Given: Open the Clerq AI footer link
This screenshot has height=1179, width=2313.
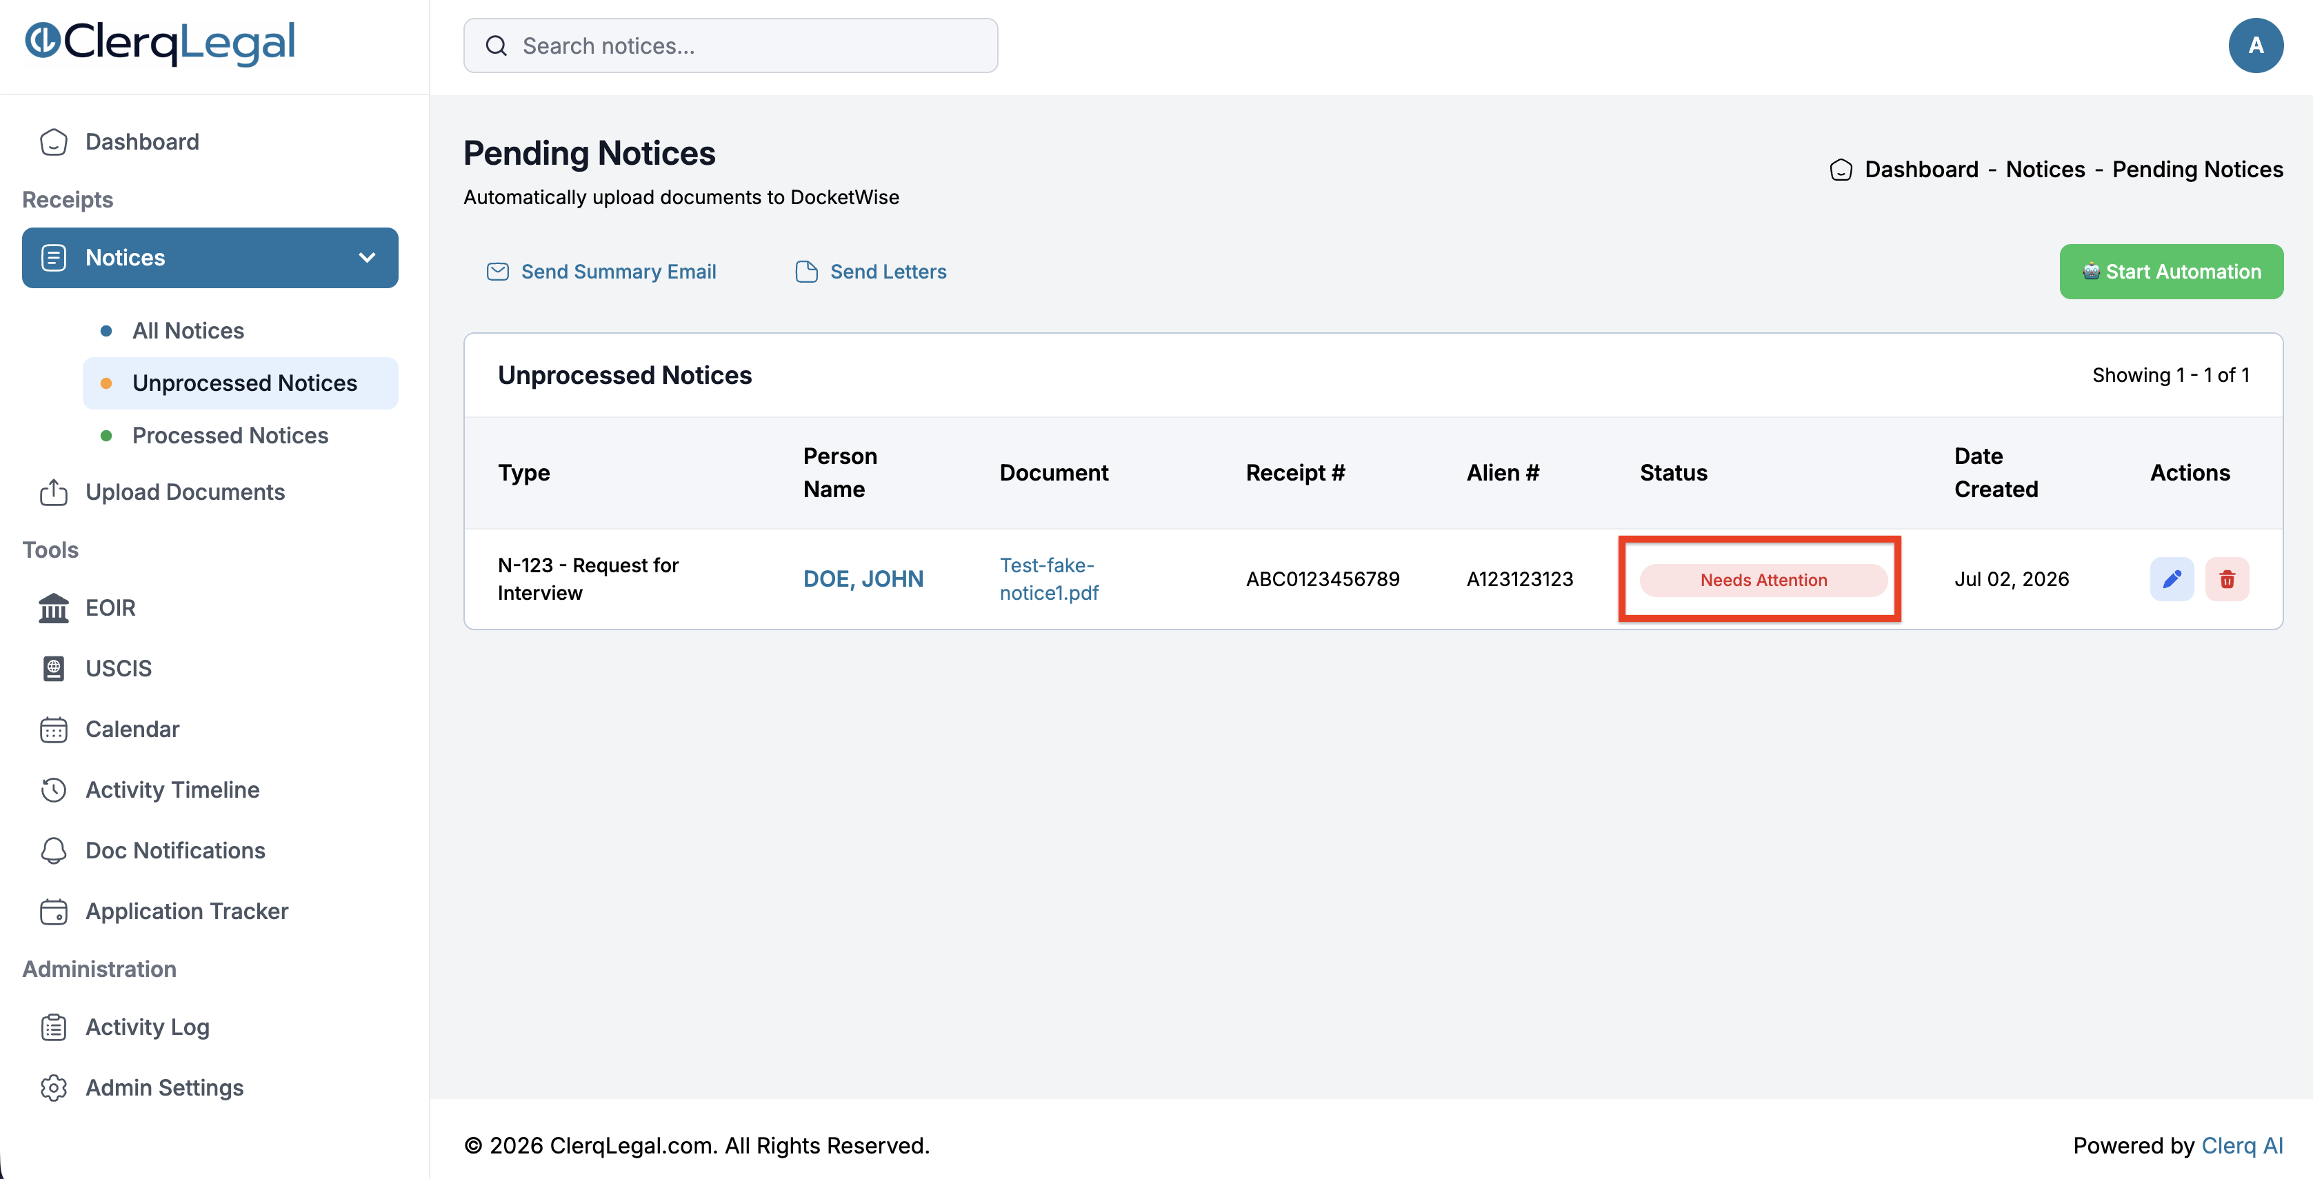Looking at the screenshot, I should click(2242, 1146).
